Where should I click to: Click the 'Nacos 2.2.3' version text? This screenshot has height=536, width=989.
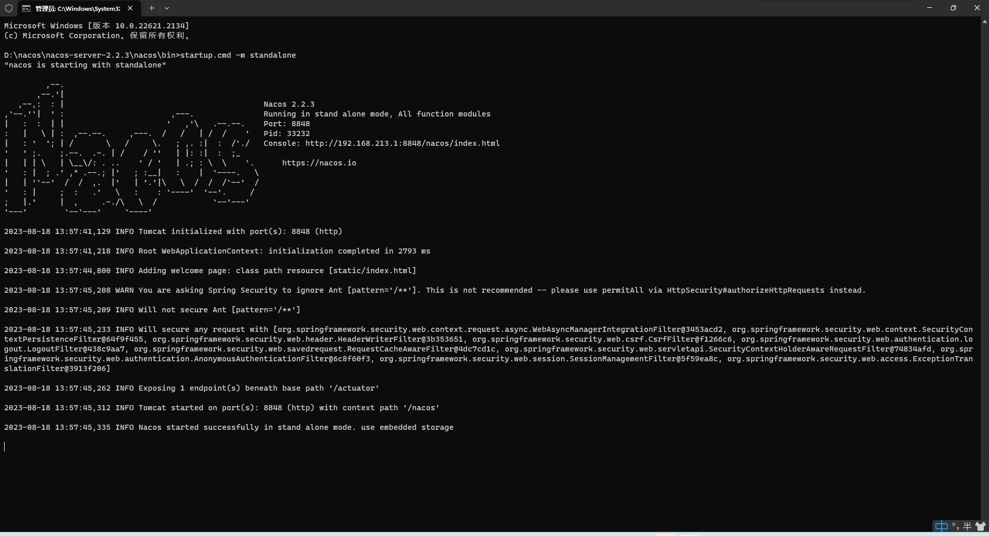pos(289,104)
